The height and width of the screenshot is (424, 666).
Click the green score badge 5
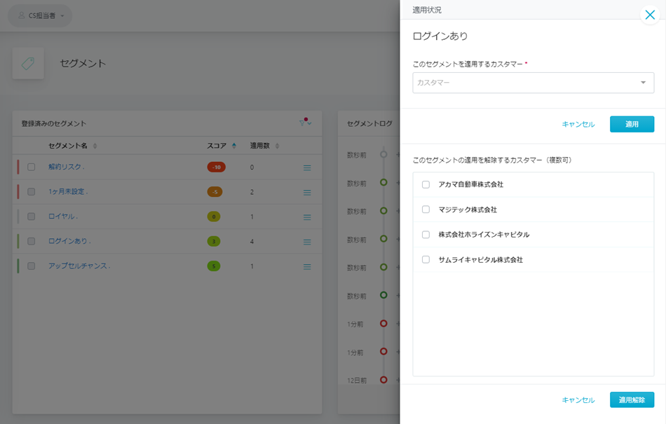pyautogui.click(x=214, y=266)
